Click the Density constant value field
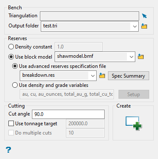Image resolution: width=158 pixels, height=159 pixels. 79,47
